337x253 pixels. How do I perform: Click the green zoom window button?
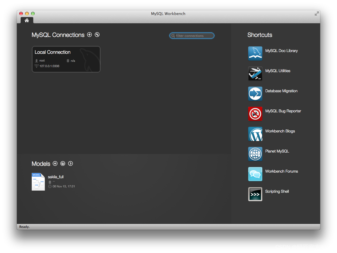33,14
